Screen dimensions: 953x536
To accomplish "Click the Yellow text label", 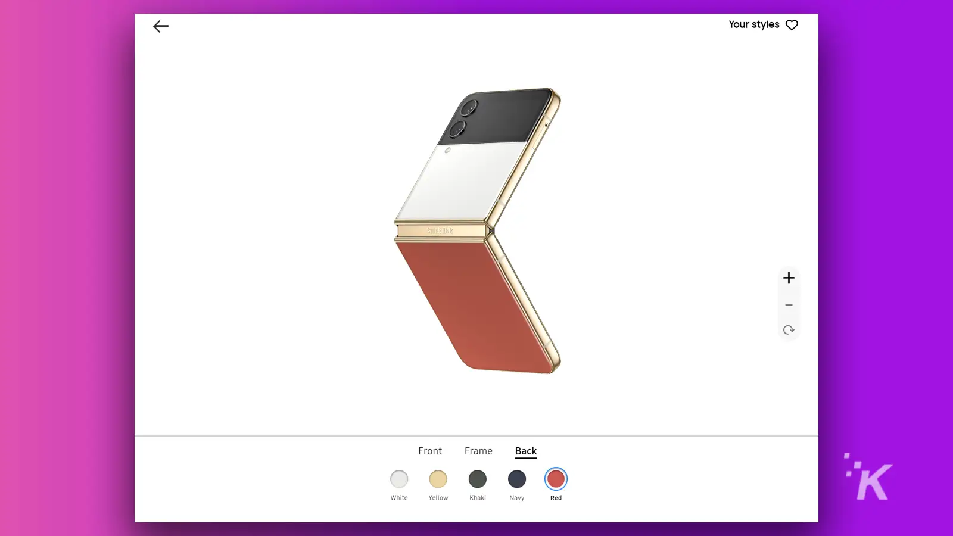I will click(438, 498).
